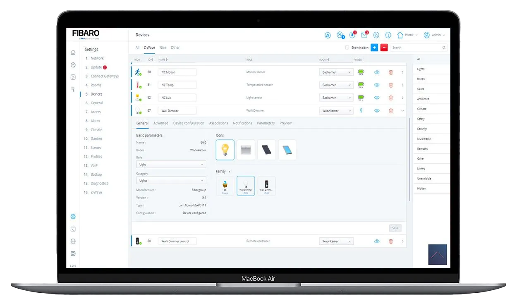
Task: Open the Category dropdown set to Lights
Action: click(x=171, y=181)
